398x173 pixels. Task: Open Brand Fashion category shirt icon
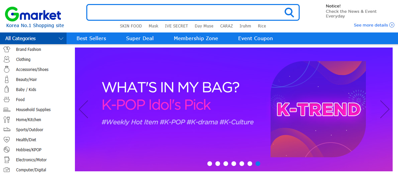click(x=6, y=49)
